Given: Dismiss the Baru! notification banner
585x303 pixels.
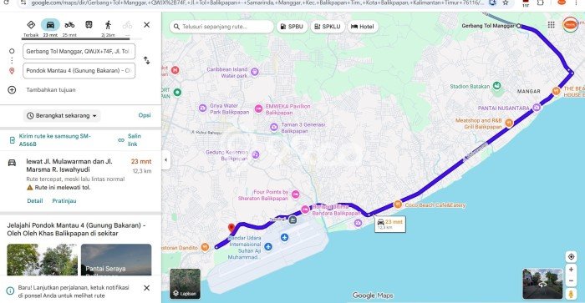Looking at the screenshot, I should pos(146,288).
